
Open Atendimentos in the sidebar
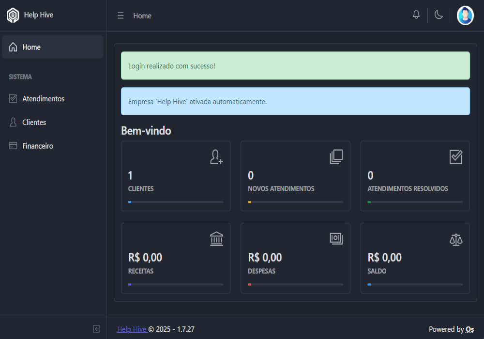click(x=43, y=99)
